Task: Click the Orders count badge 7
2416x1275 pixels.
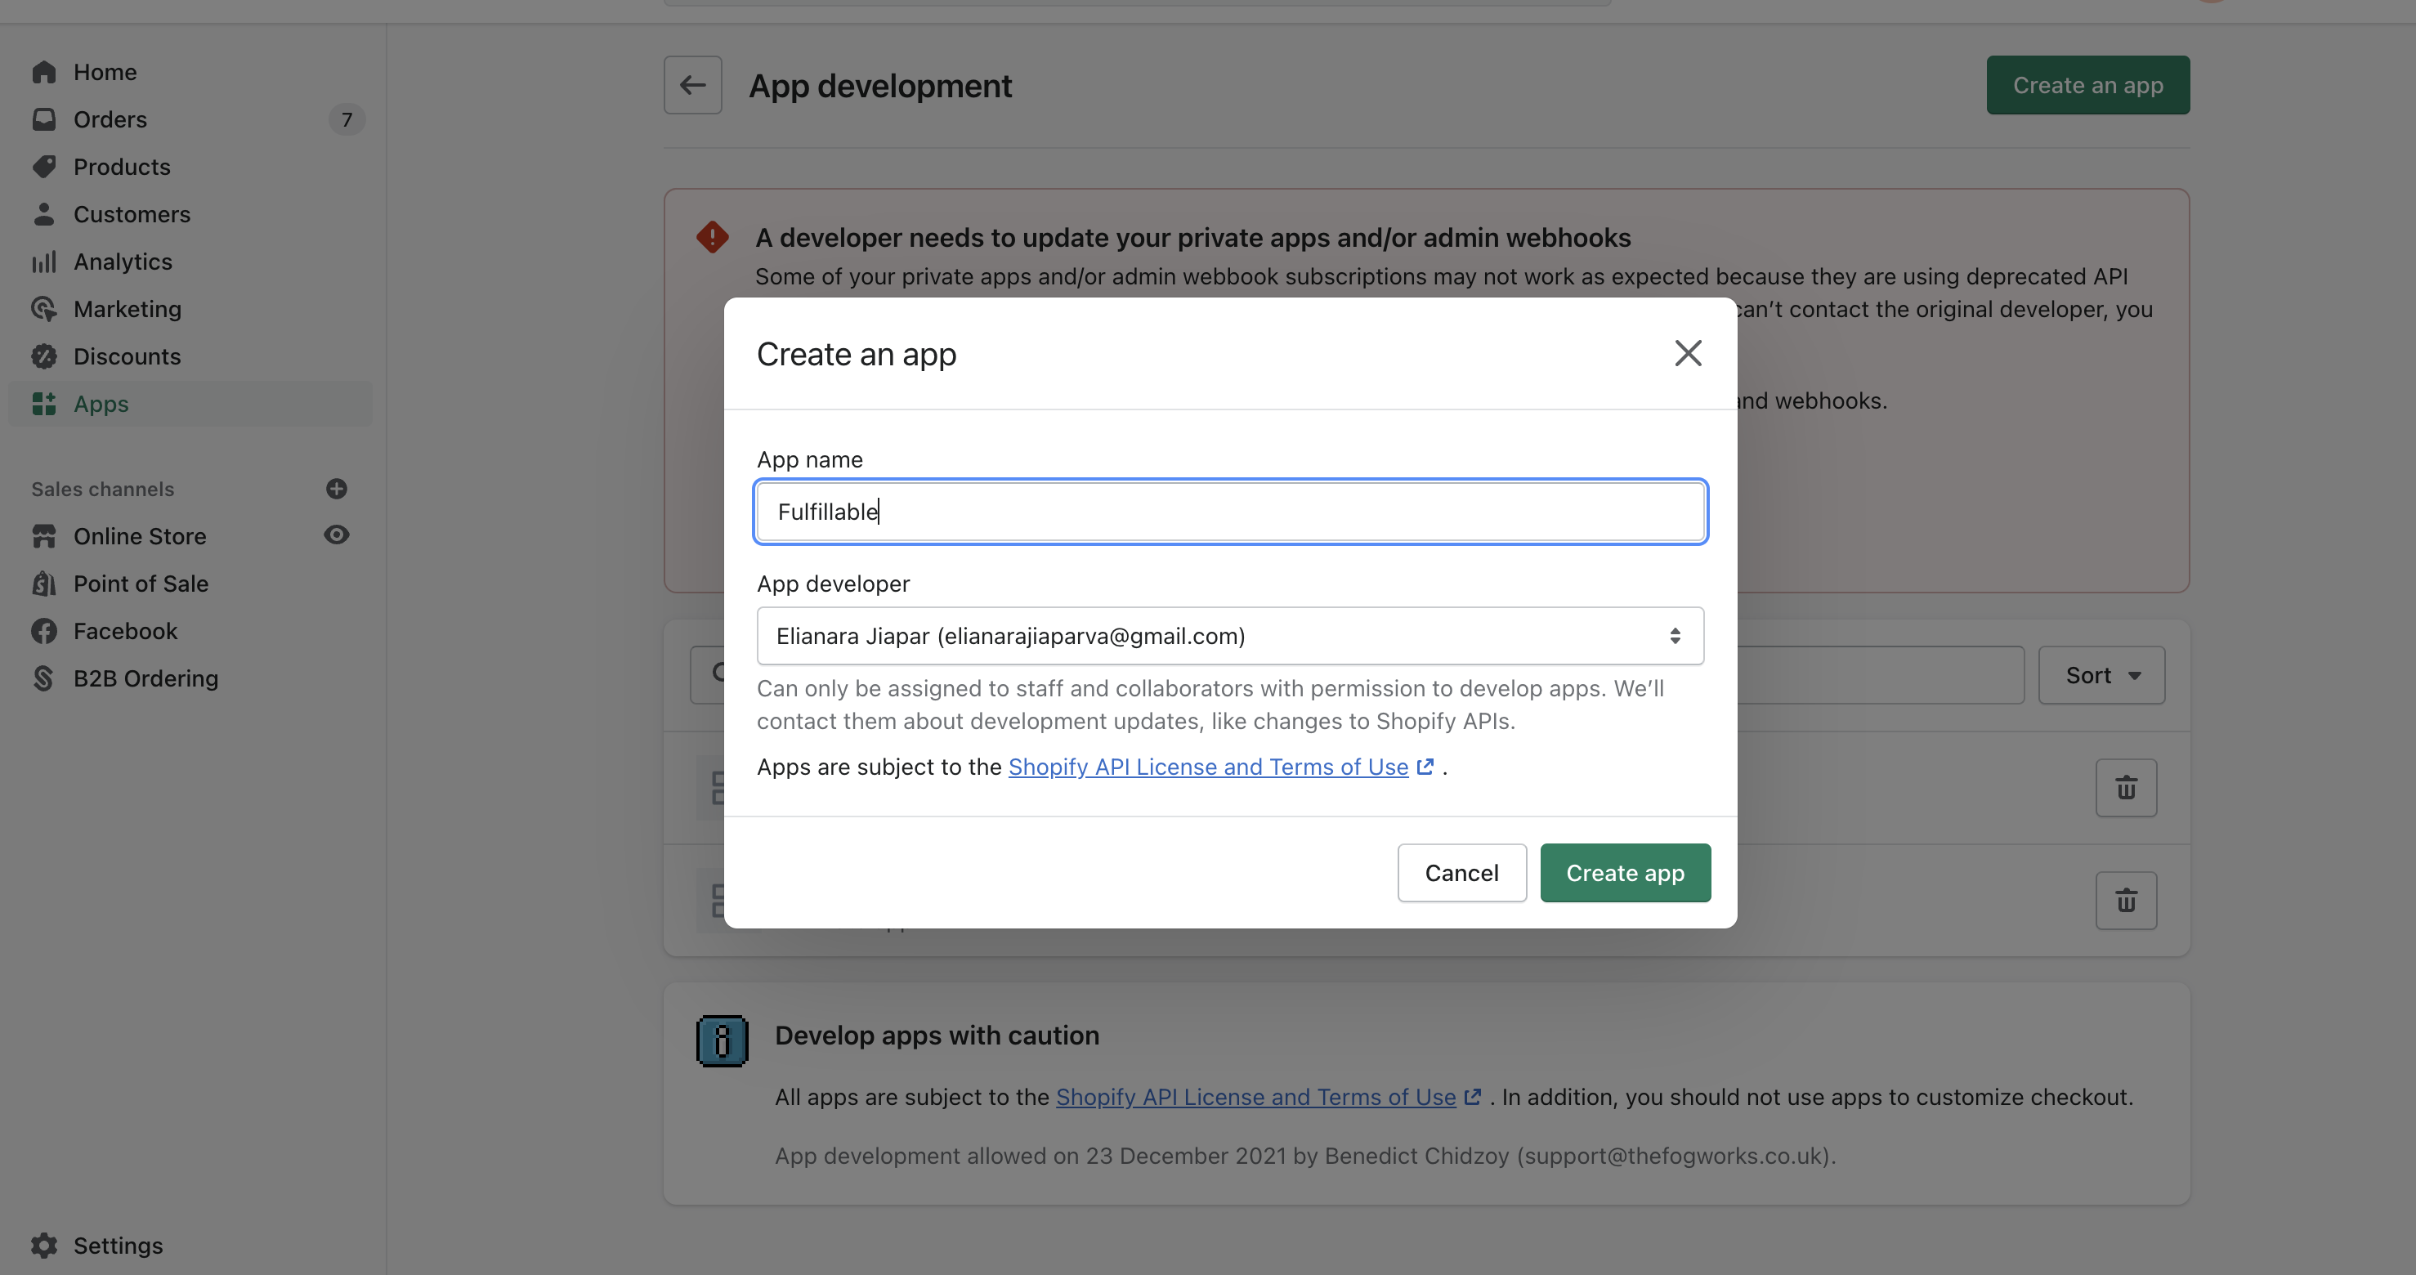Action: pyautogui.click(x=347, y=119)
